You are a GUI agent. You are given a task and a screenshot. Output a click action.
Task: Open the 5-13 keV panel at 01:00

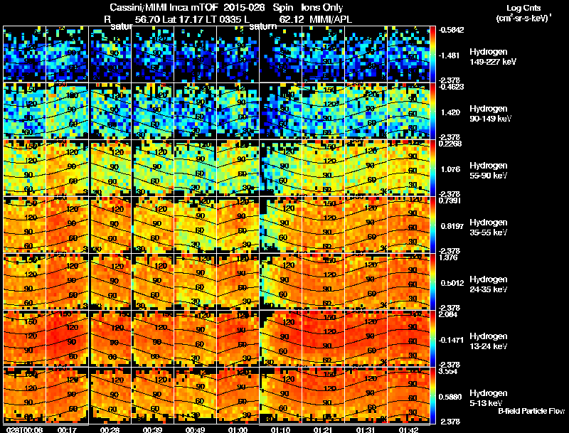[238, 395]
